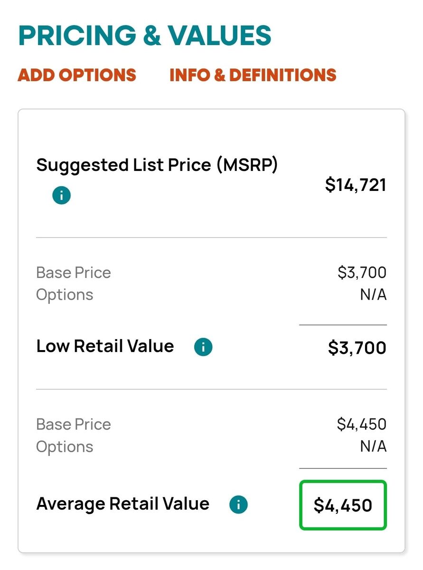Click info icon below Suggested List Price

[62, 195]
